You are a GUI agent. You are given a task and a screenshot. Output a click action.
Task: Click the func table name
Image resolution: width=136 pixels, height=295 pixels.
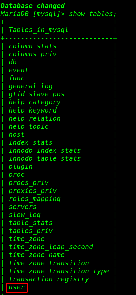pos(16,78)
